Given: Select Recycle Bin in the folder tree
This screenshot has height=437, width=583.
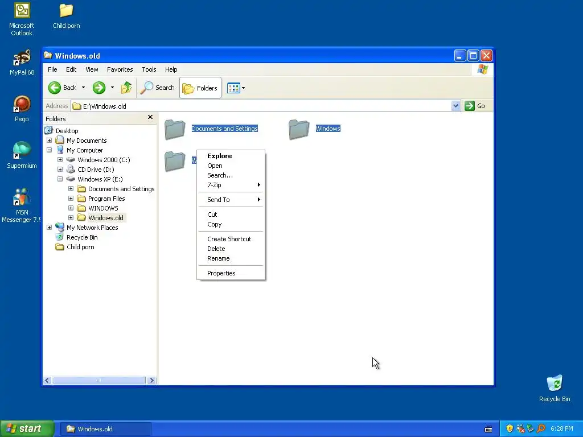Looking at the screenshot, I should coord(82,237).
